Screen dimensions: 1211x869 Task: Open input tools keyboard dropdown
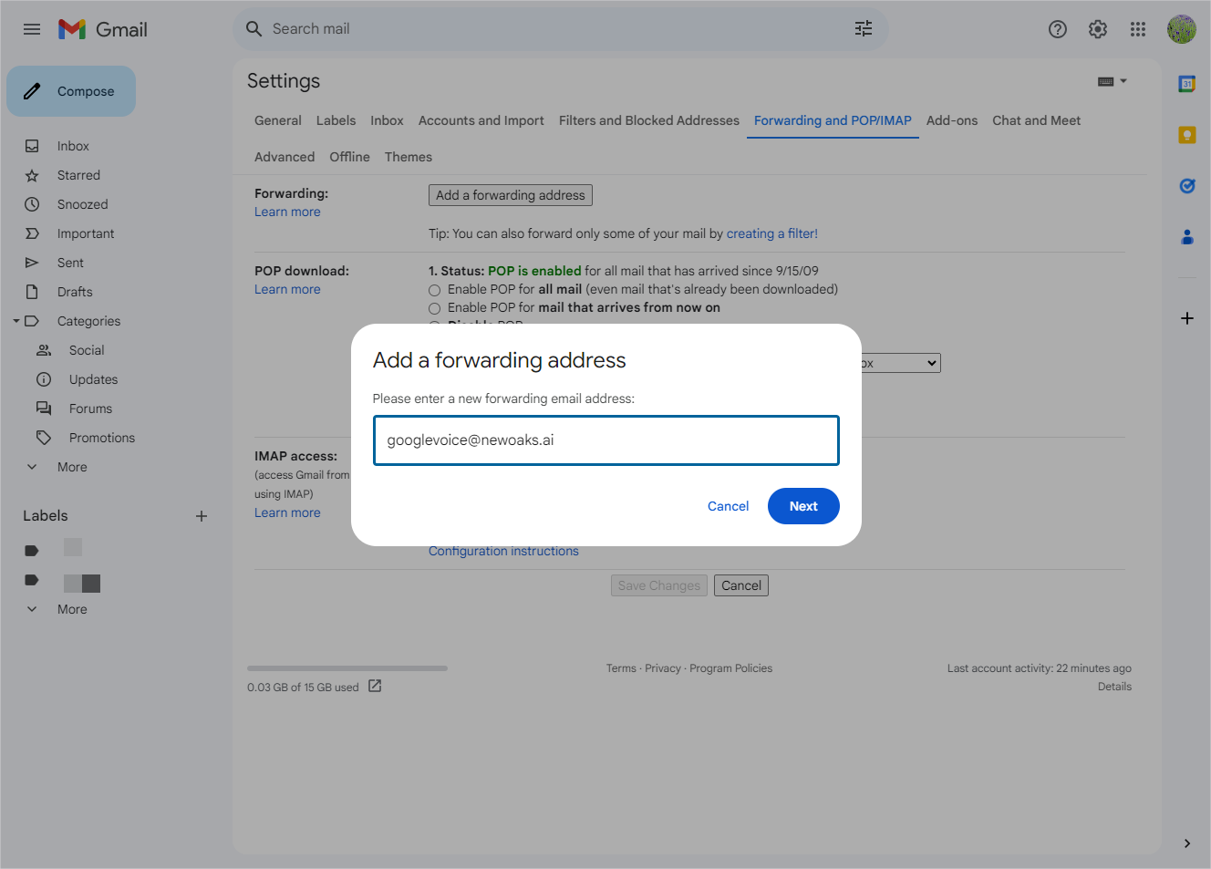pyautogui.click(x=1112, y=81)
